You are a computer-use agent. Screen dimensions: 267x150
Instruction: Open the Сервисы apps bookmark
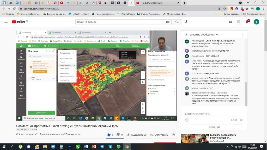(x=8, y=14)
